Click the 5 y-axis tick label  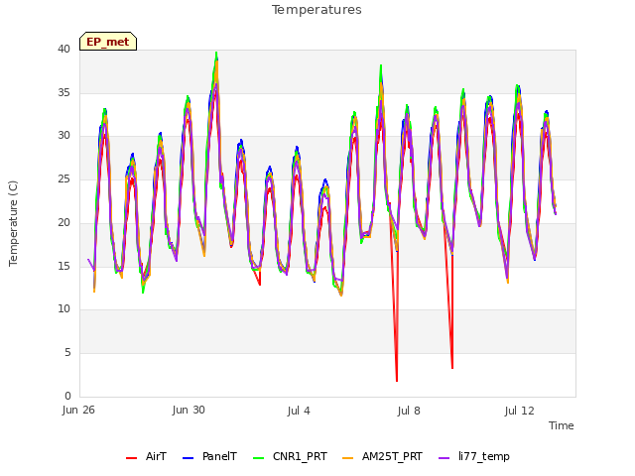[67, 353]
